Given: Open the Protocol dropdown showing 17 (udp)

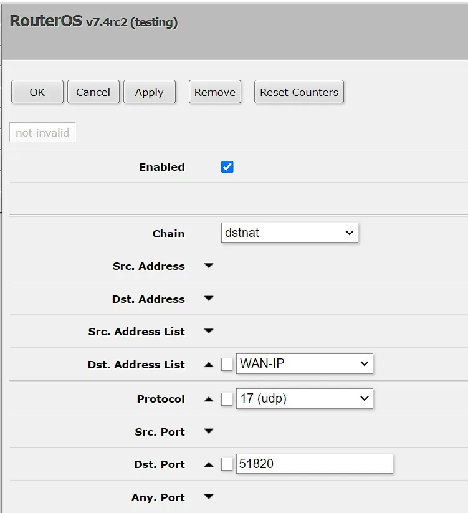Looking at the screenshot, I should point(304,399).
